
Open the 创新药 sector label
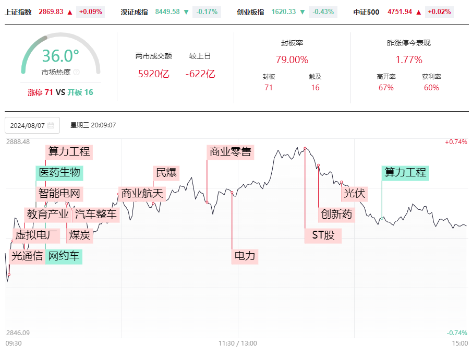click(336, 215)
